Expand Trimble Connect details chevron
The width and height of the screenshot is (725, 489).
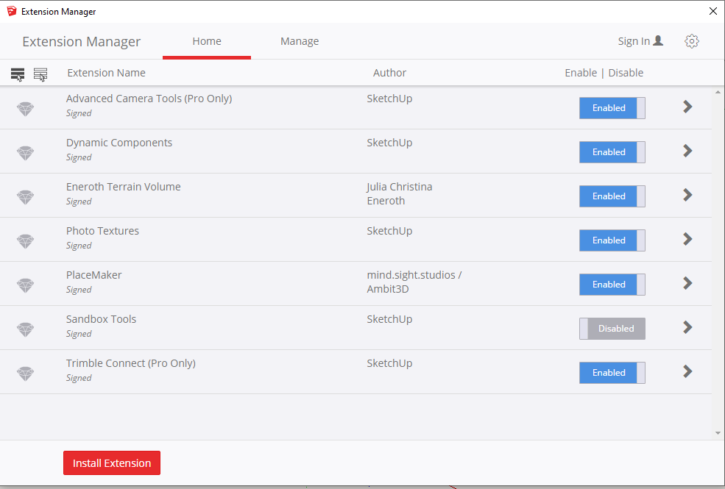coord(687,371)
